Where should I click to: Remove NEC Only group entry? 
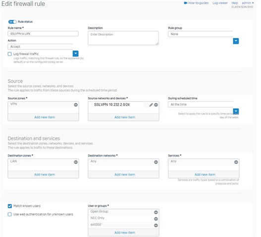tap(156, 219)
